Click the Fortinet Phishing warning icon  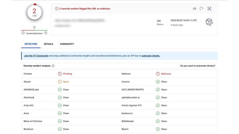pos(60,74)
